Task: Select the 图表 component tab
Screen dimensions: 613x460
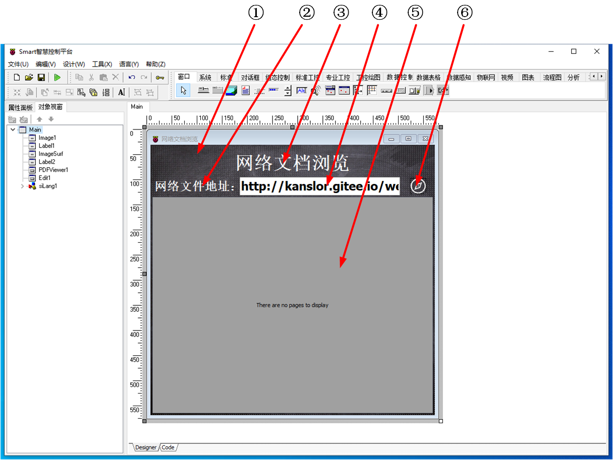Action: coord(528,78)
